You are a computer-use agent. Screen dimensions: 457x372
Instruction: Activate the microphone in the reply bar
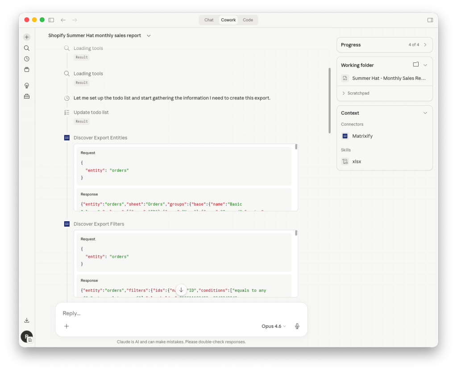coord(297,326)
